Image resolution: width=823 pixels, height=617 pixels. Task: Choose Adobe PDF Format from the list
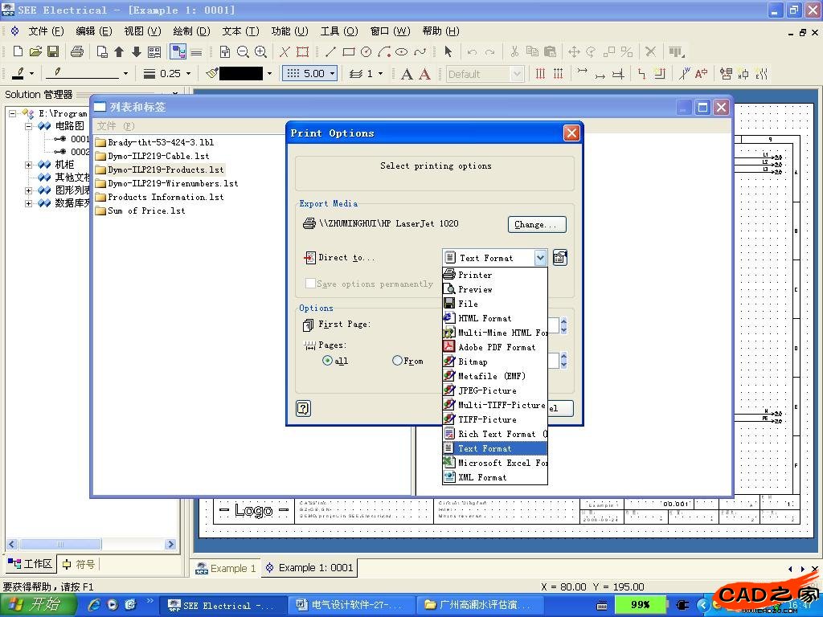click(x=496, y=347)
